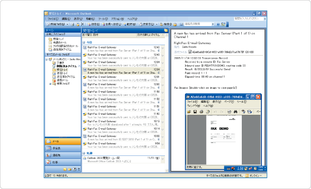
Task: Click the 検索 find button in toolbar
Action: pyautogui.click(x=166, y=24)
